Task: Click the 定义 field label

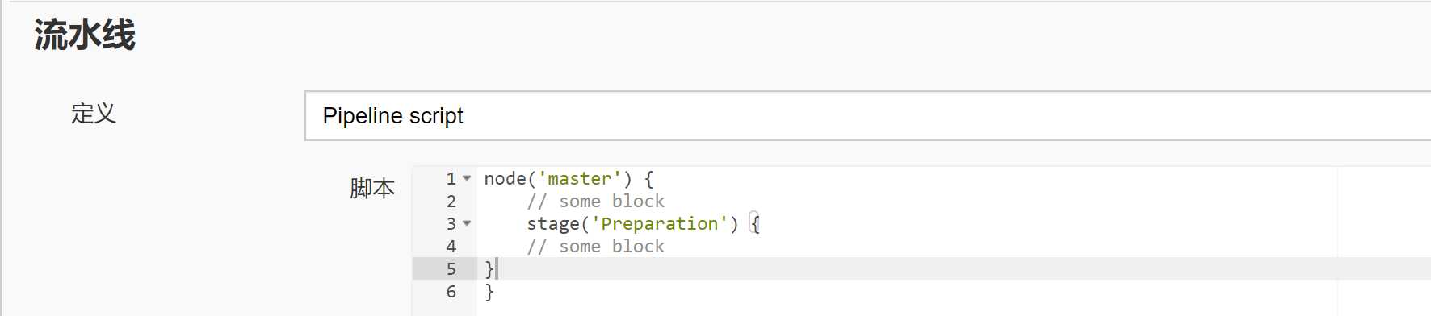Action: (94, 114)
